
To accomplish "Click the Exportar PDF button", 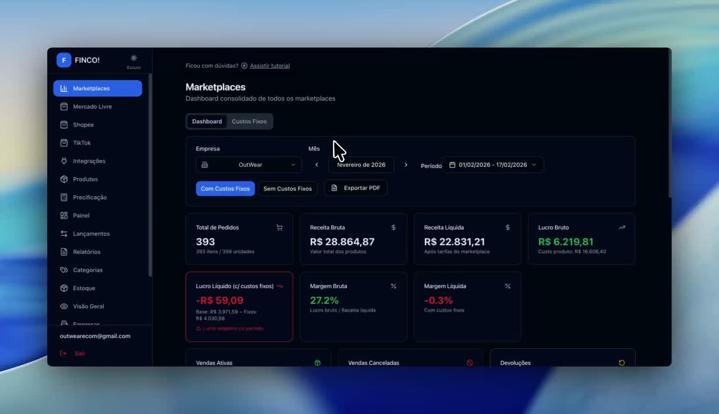I will pos(356,188).
